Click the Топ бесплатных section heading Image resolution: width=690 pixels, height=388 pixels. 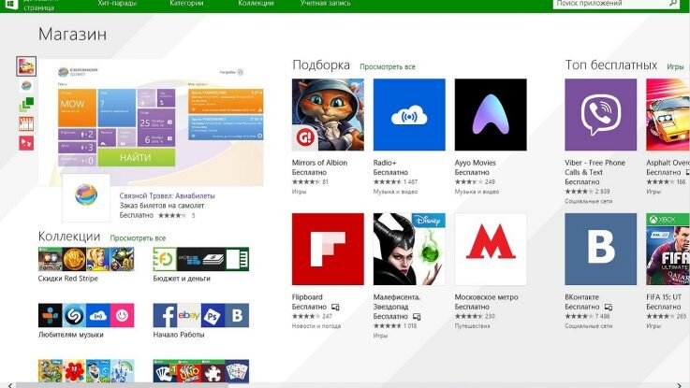click(x=610, y=65)
